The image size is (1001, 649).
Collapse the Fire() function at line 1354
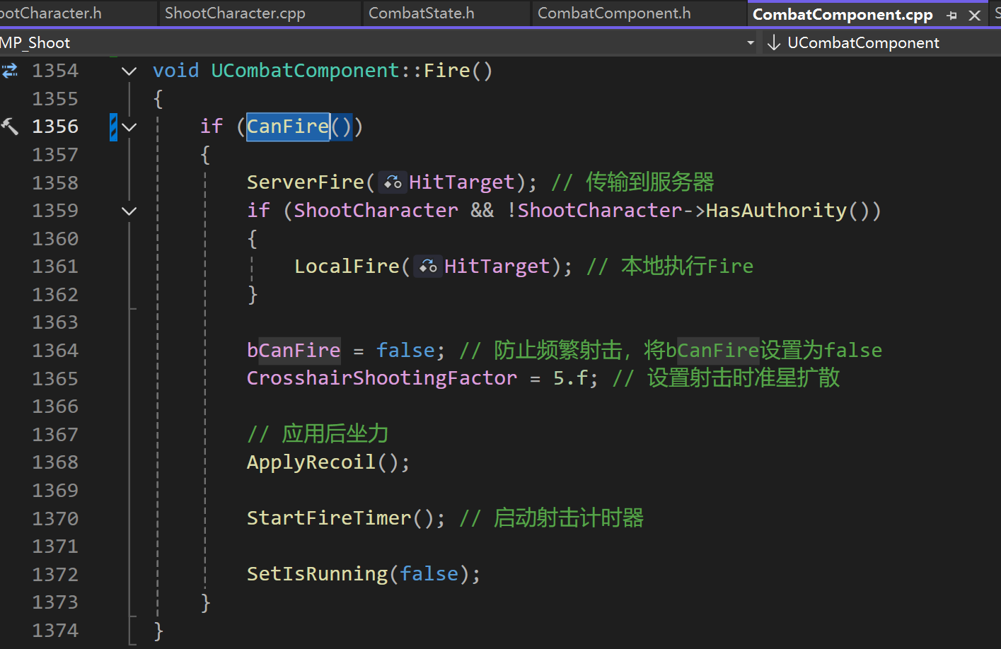pyautogui.click(x=129, y=71)
